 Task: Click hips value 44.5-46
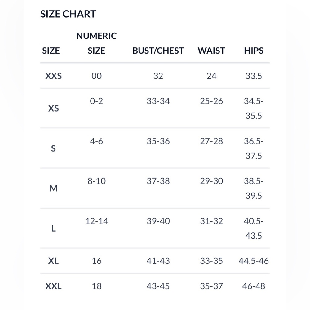coord(254,261)
